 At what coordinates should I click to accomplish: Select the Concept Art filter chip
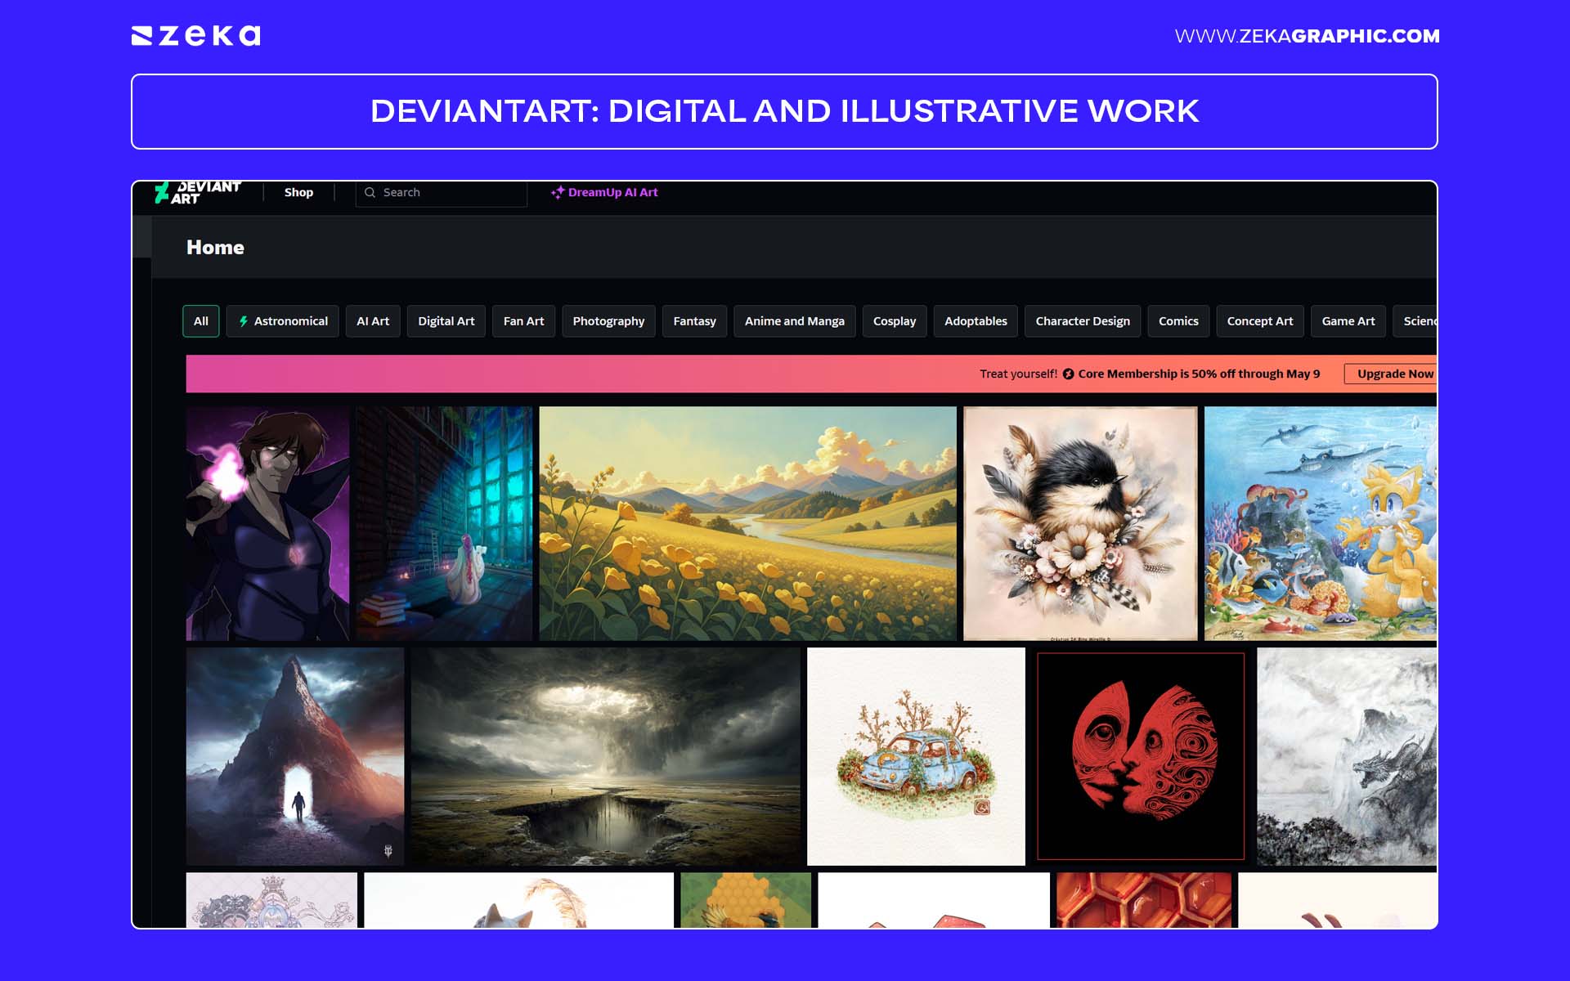(x=1259, y=320)
